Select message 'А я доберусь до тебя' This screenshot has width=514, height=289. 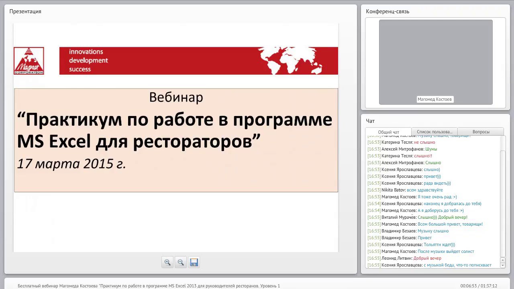coord(441,210)
